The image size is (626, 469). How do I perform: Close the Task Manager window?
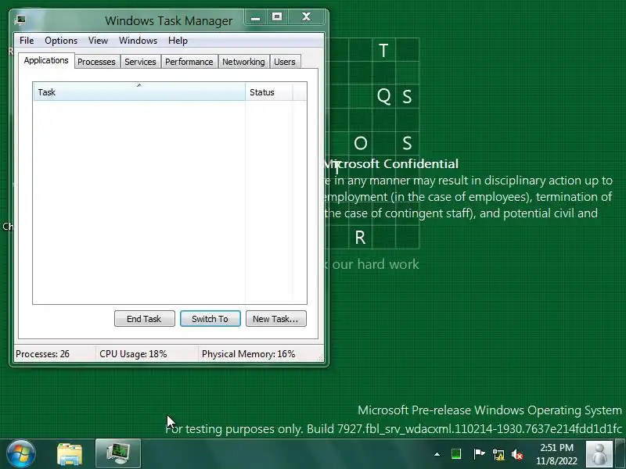click(x=306, y=16)
